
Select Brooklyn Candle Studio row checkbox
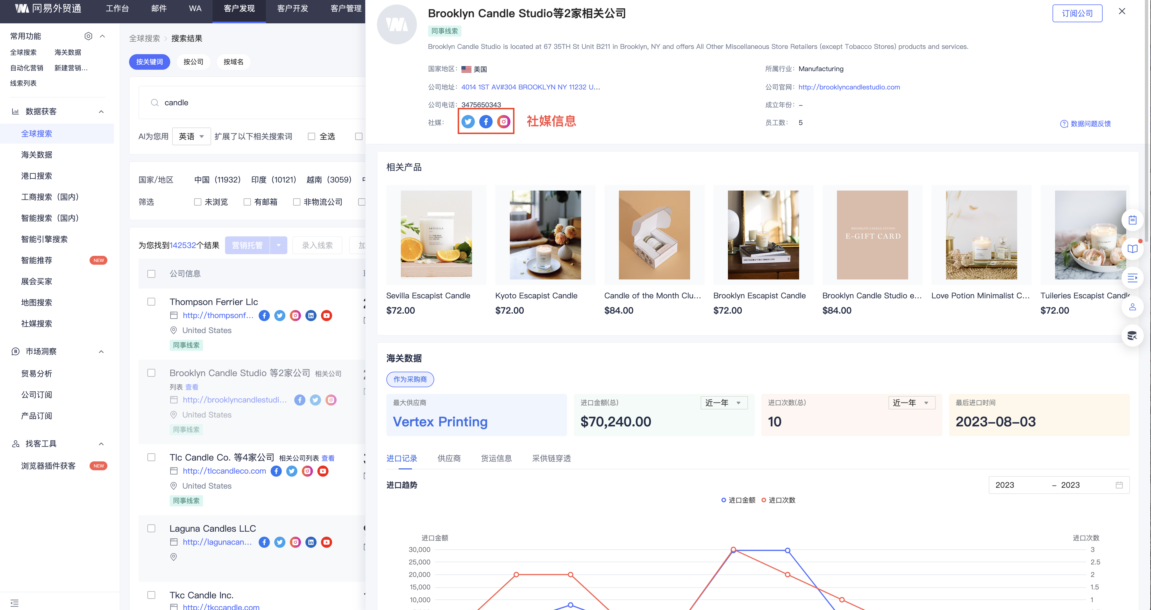pos(152,373)
